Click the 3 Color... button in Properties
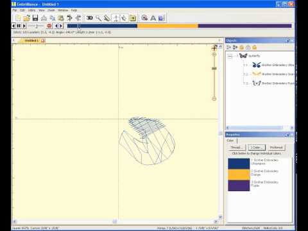This screenshot has height=231, width=308. pyautogui.click(x=257, y=148)
